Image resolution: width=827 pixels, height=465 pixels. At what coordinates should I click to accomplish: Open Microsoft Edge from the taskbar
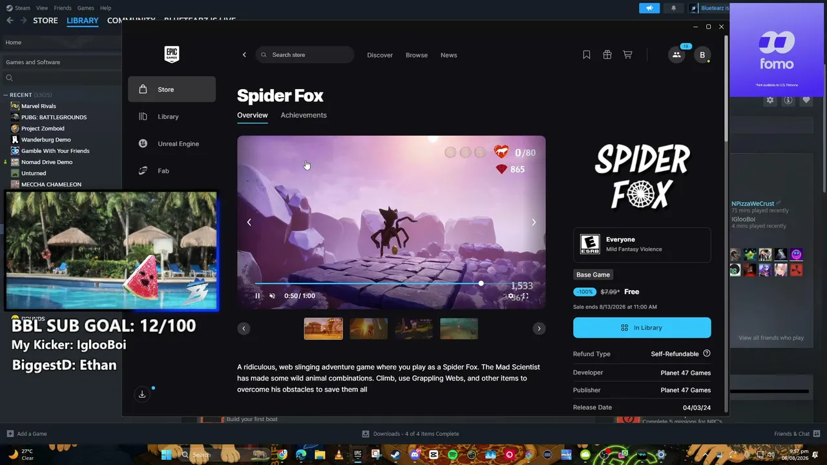301,455
